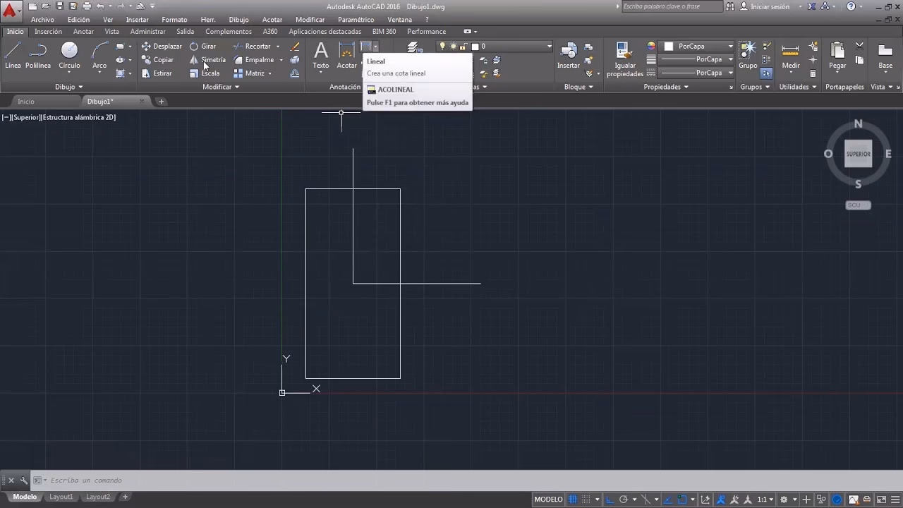Open the Formato menu

[174, 20]
